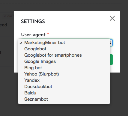The width and height of the screenshot is (128, 116).
Task: Pick Googlebot for smartphones option
Action: click(64, 55)
